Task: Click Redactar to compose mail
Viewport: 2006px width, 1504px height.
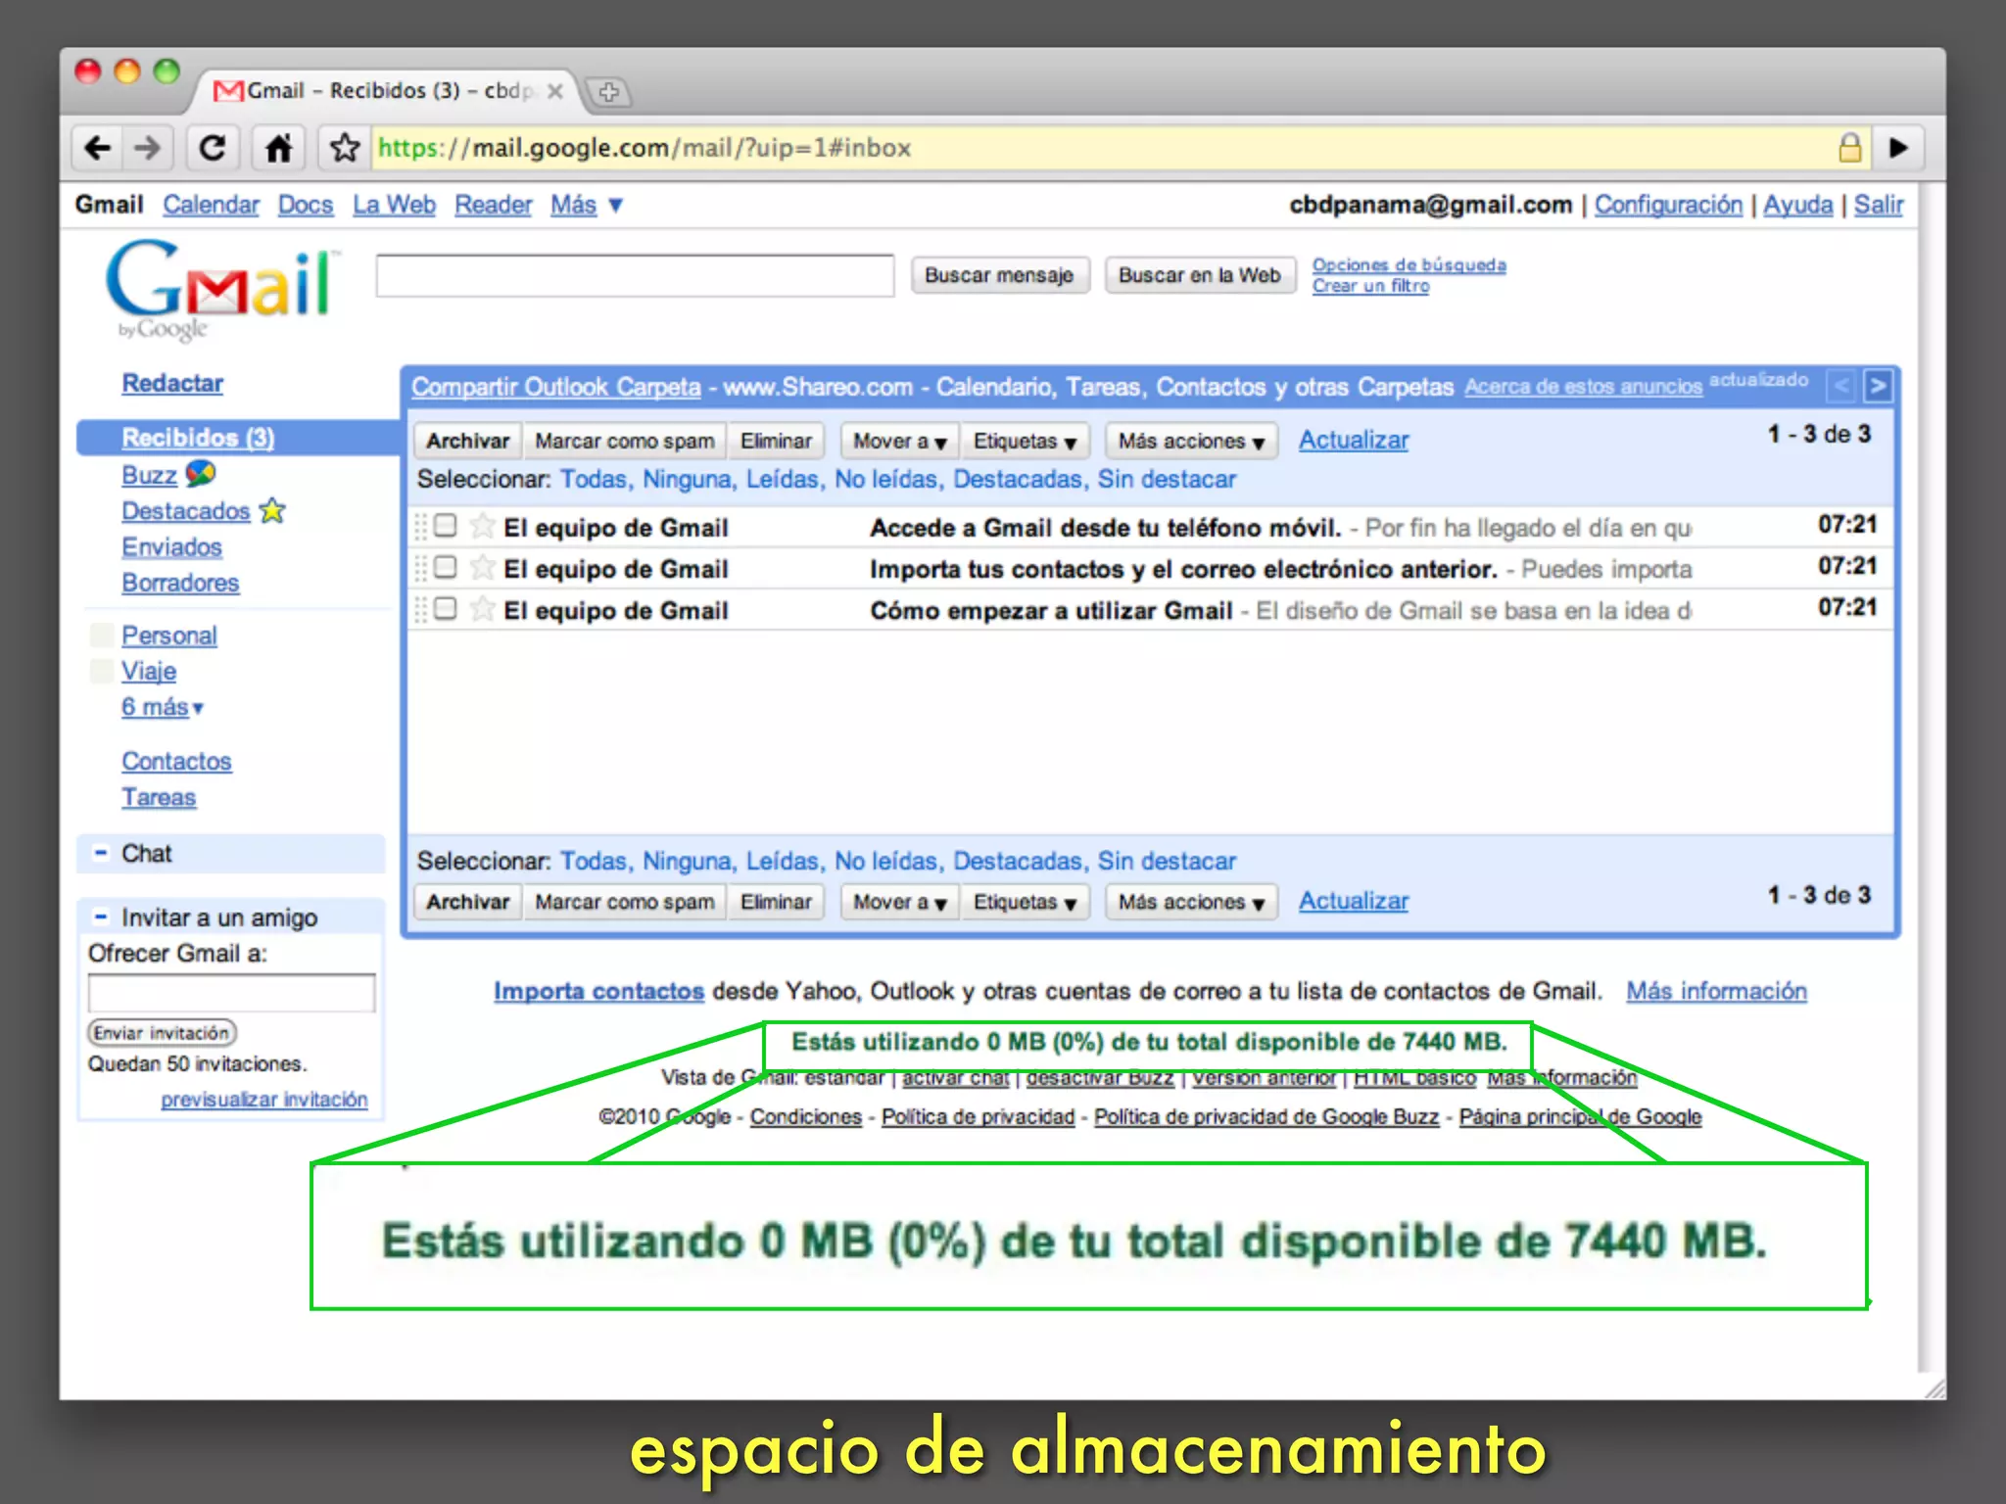Action: click(172, 383)
